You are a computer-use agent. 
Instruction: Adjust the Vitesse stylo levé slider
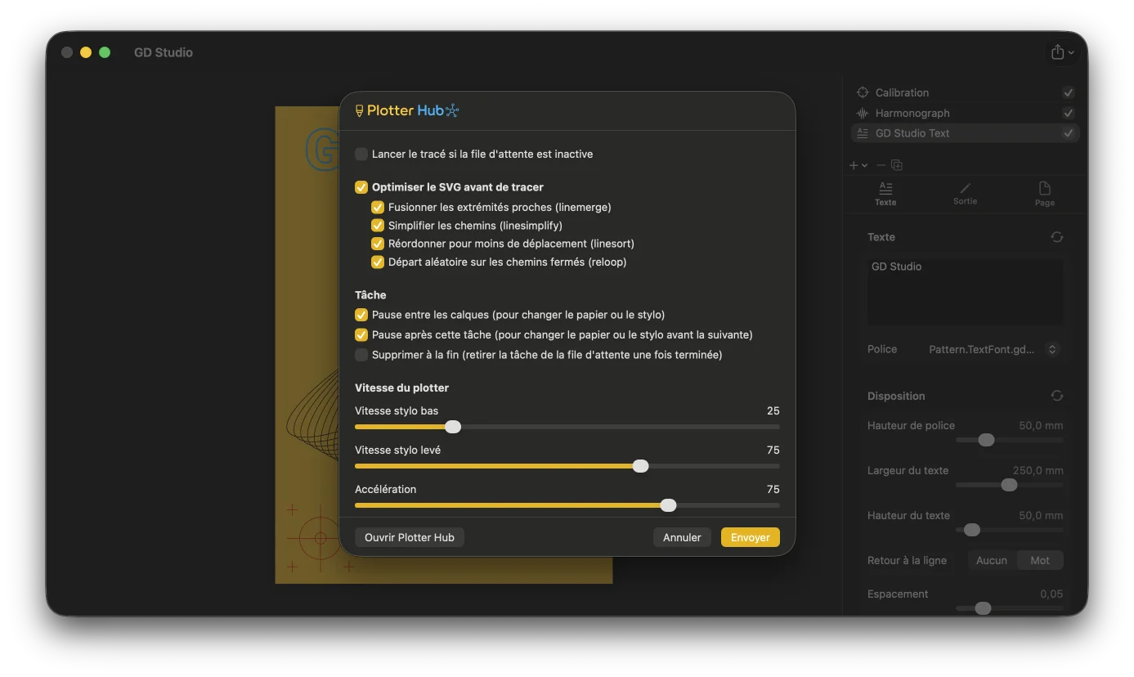pos(640,466)
